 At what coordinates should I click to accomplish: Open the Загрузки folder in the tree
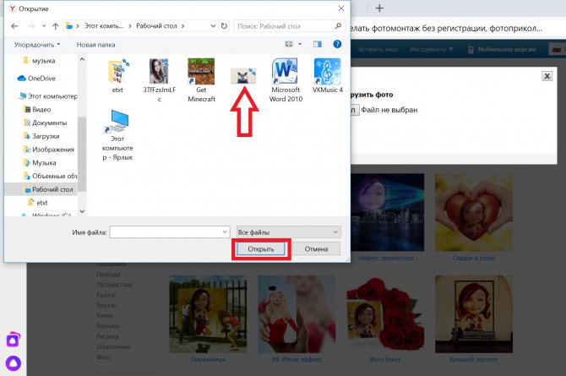coord(41,136)
